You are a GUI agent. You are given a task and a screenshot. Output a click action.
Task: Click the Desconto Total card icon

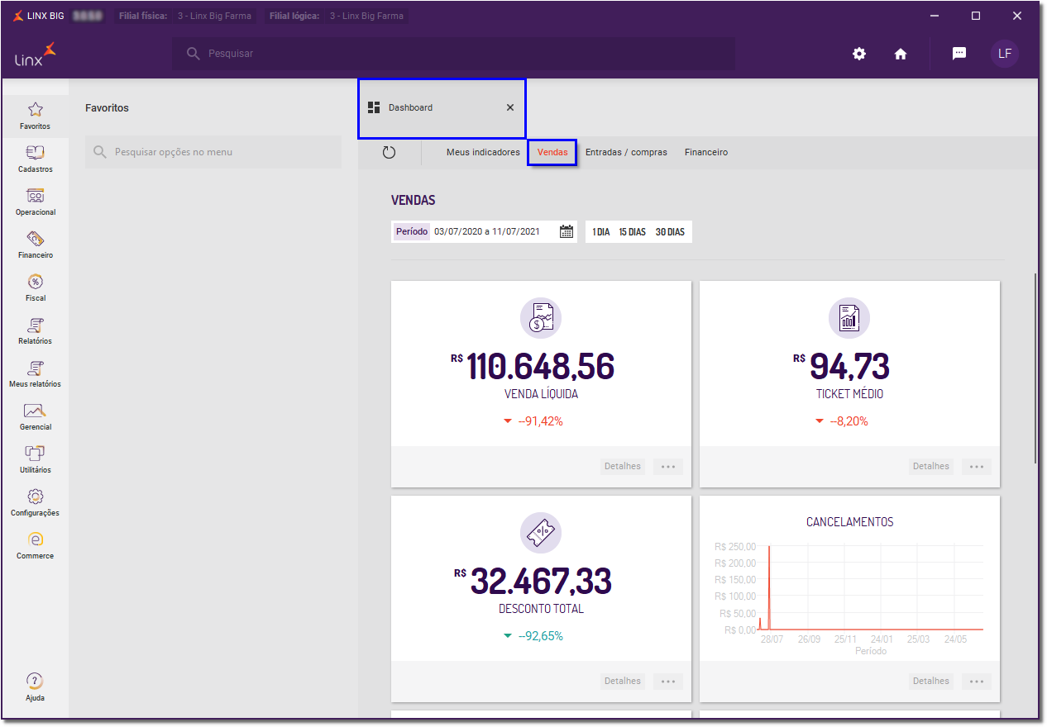tap(541, 533)
